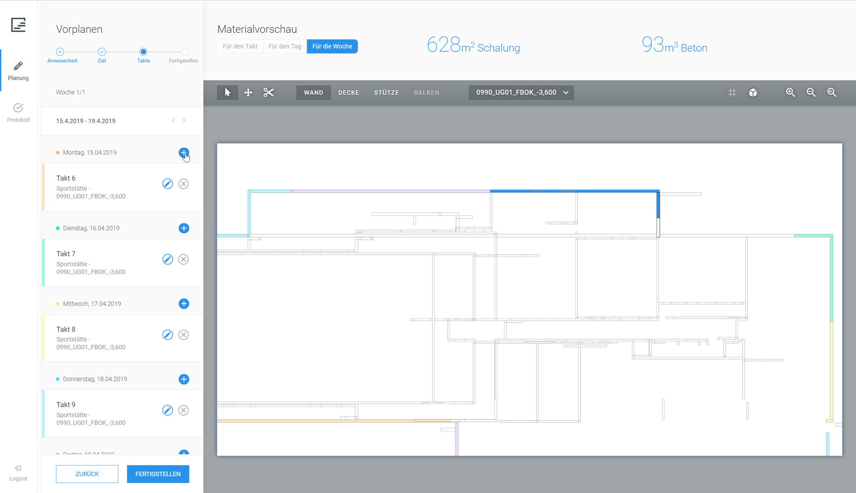Image resolution: width=856 pixels, height=493 pixels.
Task: Select the scissors cut tool
Action: [268, 92]
